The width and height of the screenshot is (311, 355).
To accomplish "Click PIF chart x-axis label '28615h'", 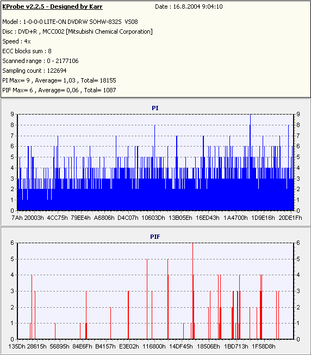I will click(x=37, y=346).
